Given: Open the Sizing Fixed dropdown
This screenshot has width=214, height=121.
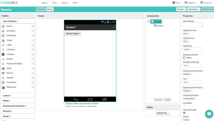Looking at the screenshot, I should [x=187, y=120].
